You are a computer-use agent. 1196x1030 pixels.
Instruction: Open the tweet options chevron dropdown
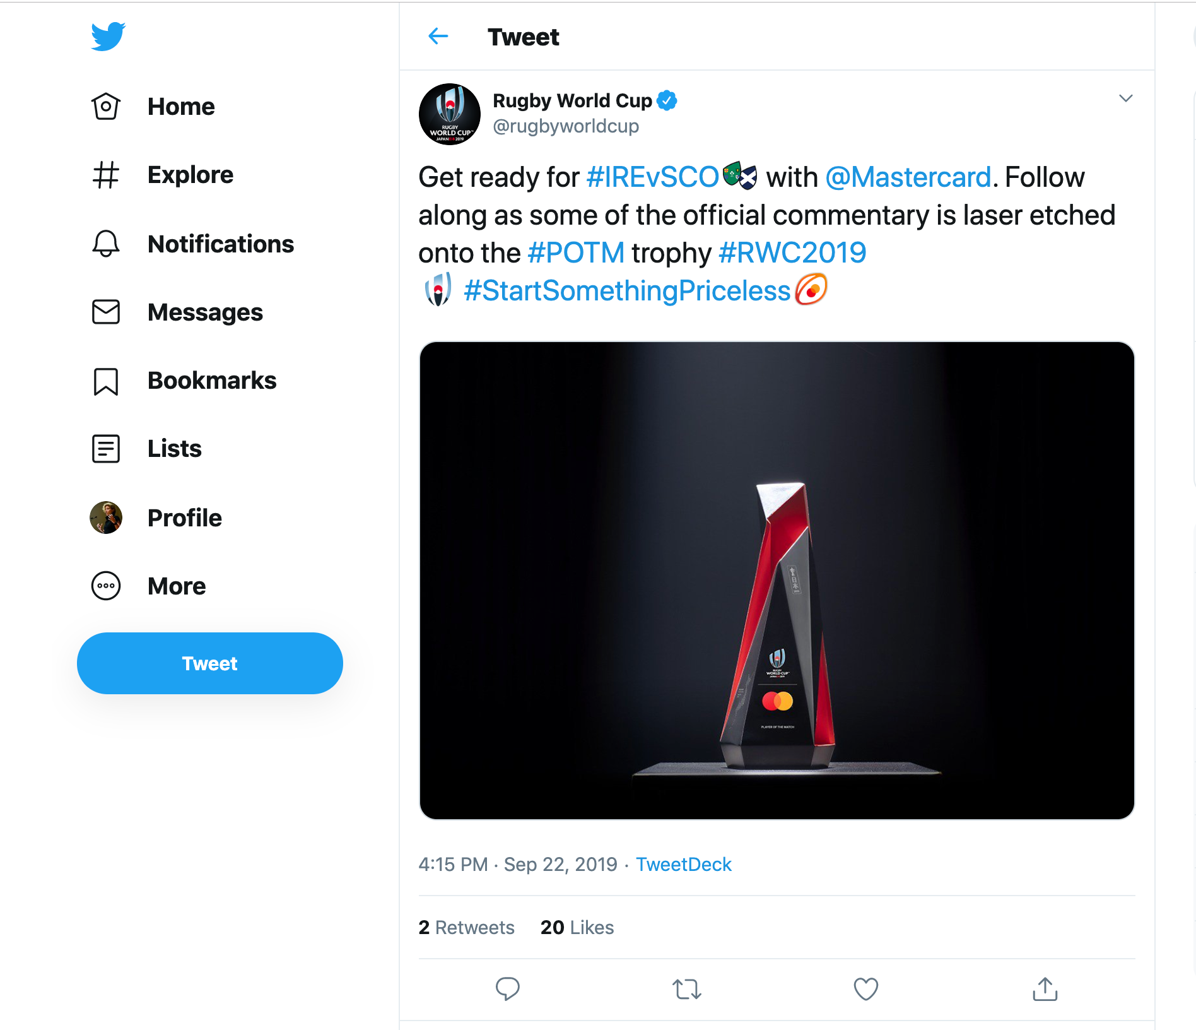[x=1125, y=98]
